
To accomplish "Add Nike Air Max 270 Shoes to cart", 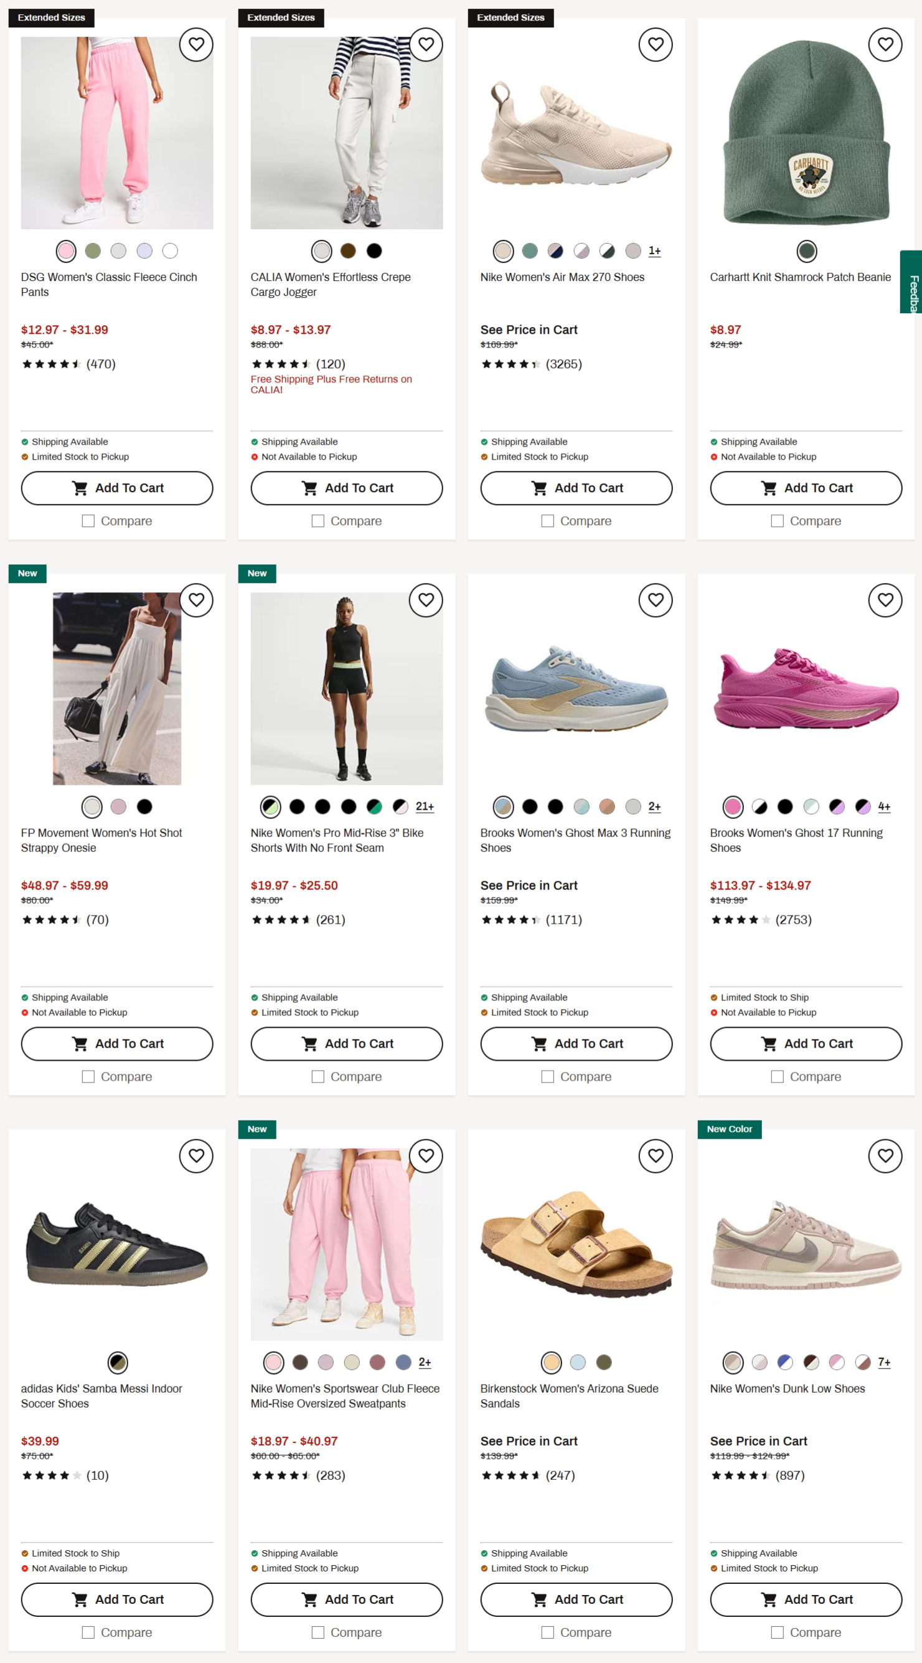I will click(576, 488).
